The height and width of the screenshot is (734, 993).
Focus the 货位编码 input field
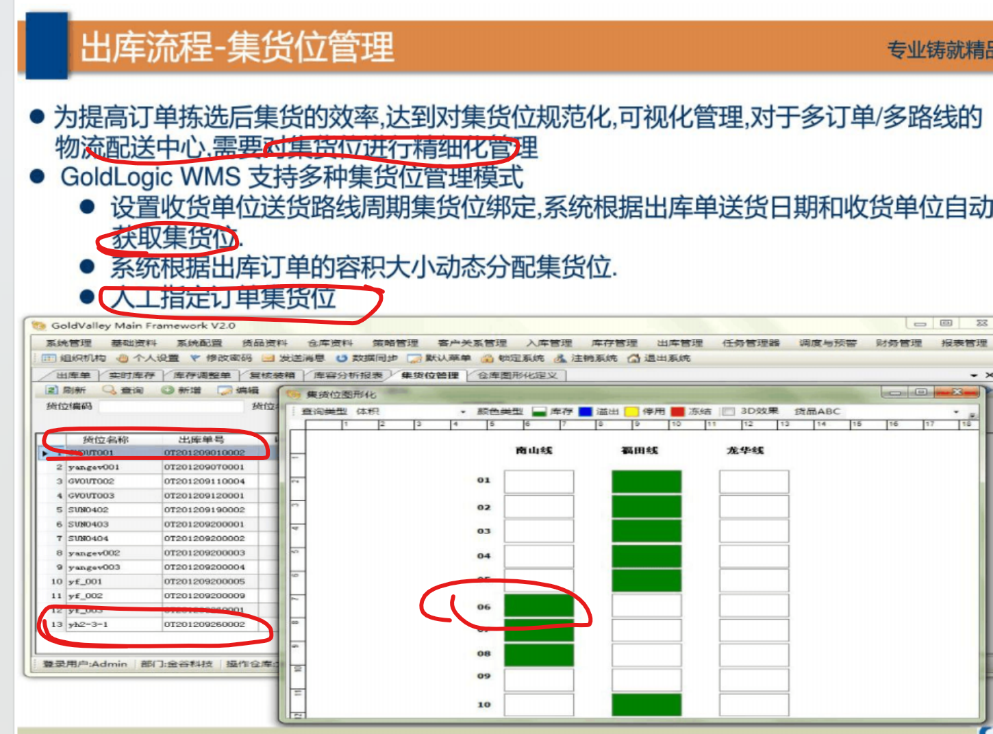171,407
